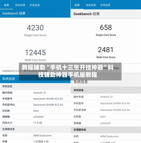Click 内存大小 row label
The image size is (141, 143).
coord(7,123)
